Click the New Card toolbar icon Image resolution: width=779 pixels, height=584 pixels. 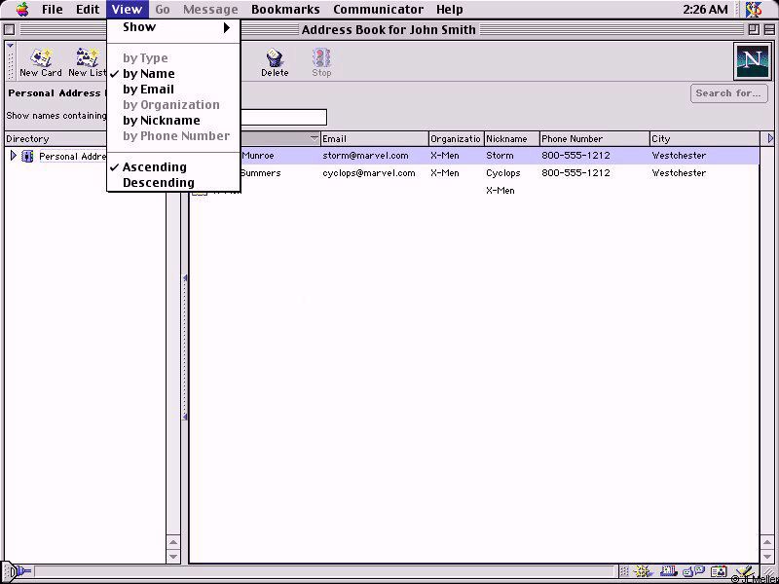(x=41, y=61)
